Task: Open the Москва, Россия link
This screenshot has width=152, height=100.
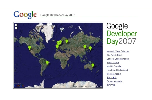Action: 114,74
